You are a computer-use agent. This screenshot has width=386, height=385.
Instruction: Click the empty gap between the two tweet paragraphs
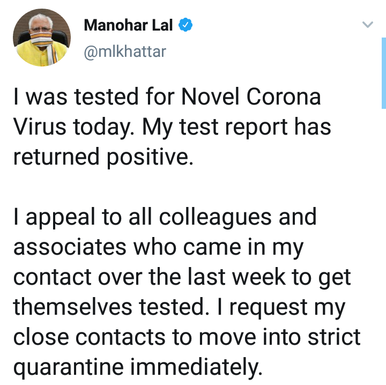161,187
